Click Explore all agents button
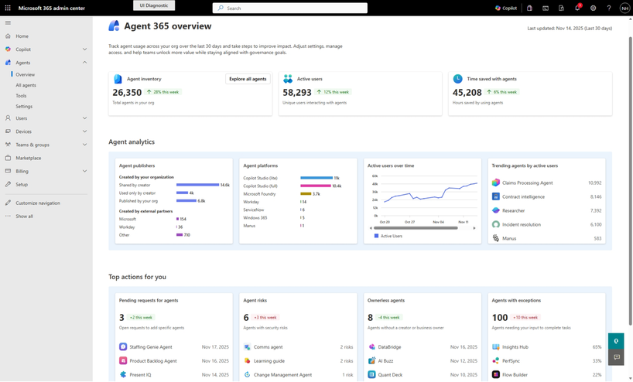 pos(248,79)
